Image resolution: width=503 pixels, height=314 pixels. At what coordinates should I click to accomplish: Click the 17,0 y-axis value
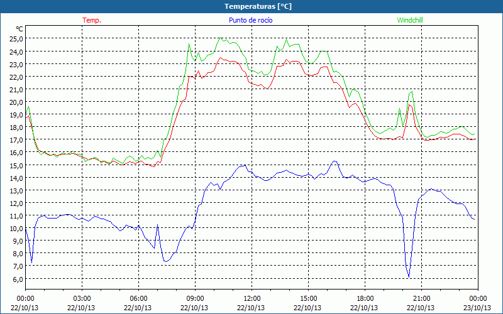tap(16, 140)
